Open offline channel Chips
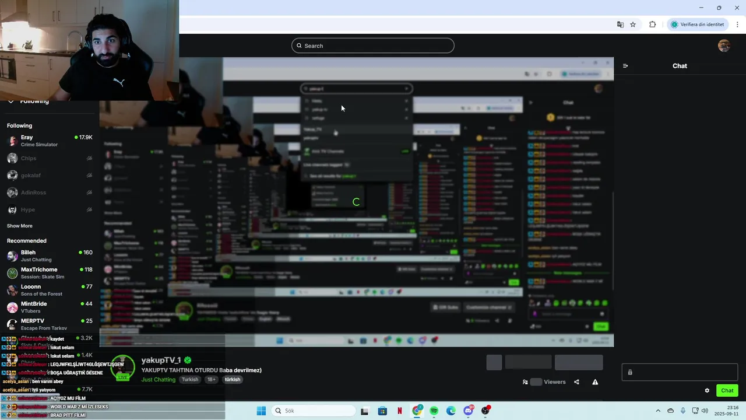This screenshot has height=420, width=746. point(50,158)
